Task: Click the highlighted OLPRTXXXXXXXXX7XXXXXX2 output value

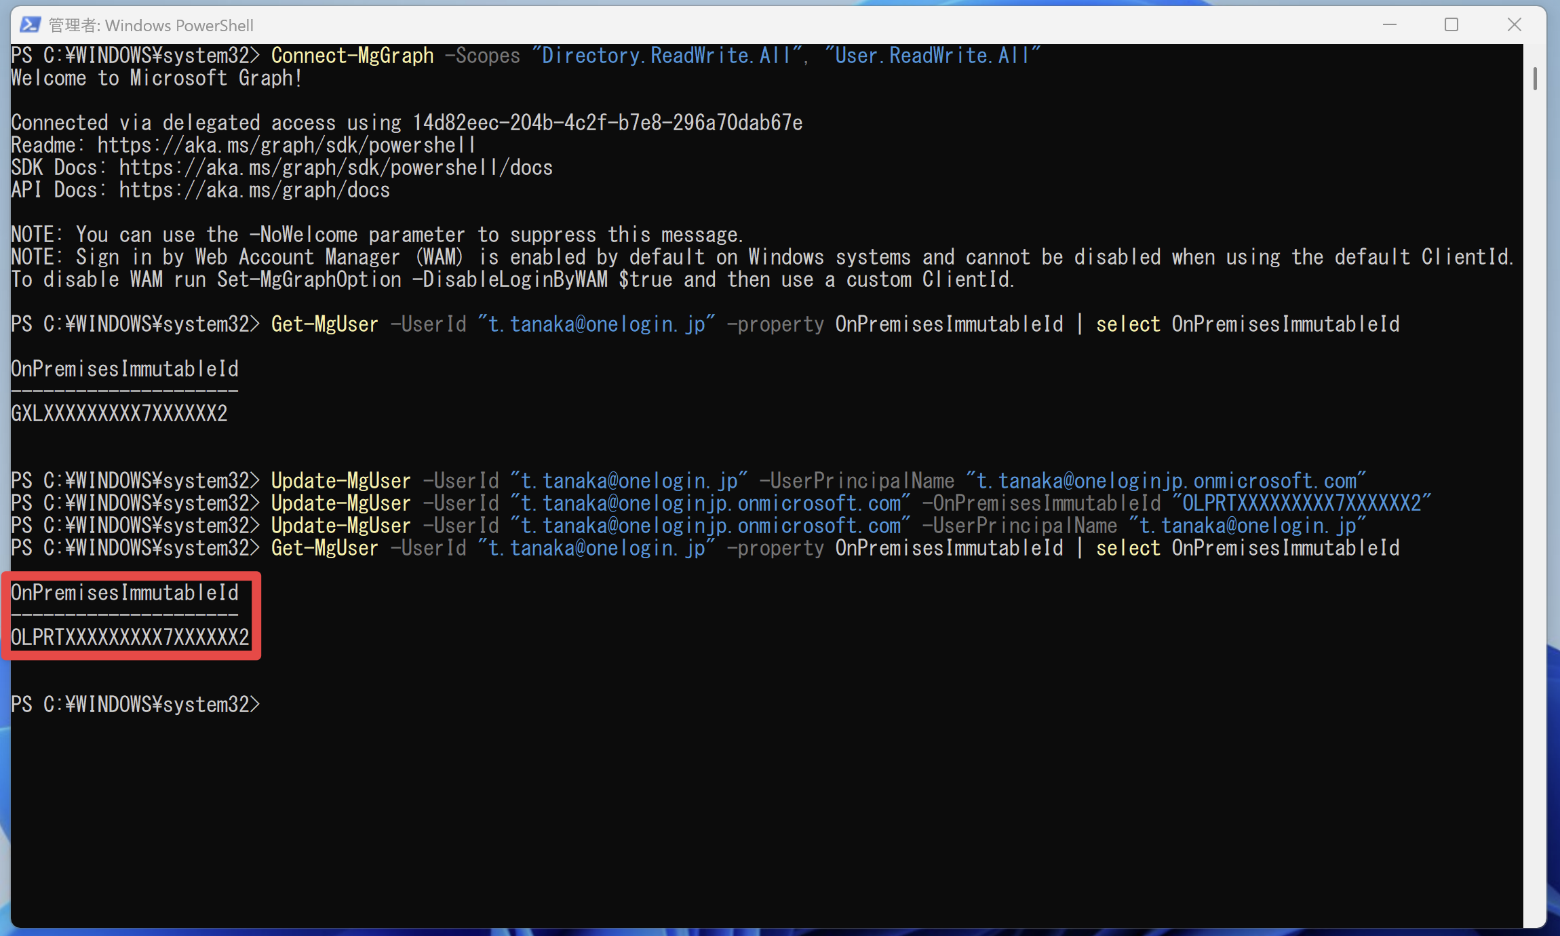Action: (130, 638)
